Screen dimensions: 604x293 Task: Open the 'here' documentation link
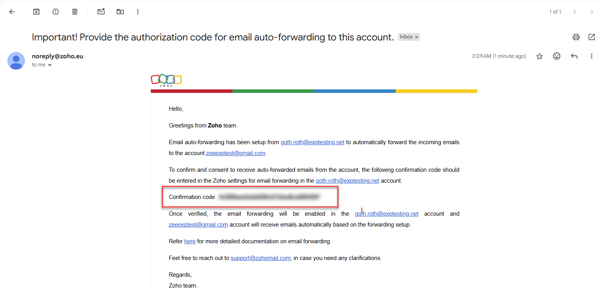click(x=190, y=241)
